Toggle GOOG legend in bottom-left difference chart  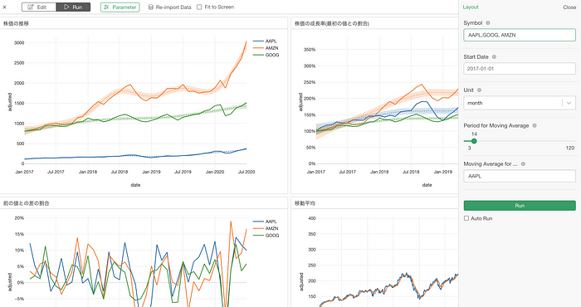(x=266, y=236)
